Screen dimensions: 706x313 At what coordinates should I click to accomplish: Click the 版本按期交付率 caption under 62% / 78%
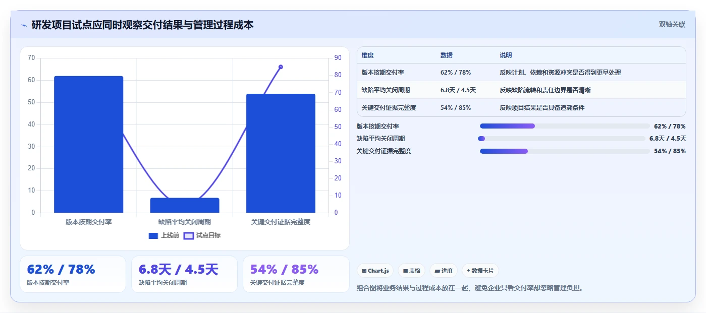pyautogui.click(x=48, y=283)
